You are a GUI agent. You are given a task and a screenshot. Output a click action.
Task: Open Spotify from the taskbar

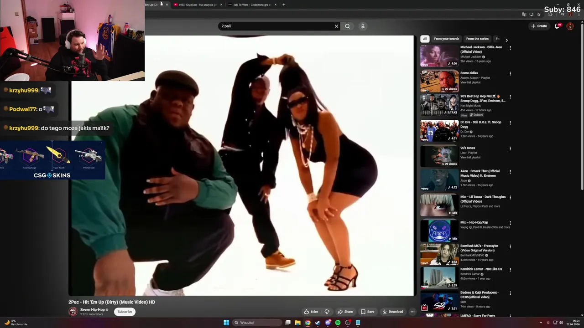(x=338, y=323)
